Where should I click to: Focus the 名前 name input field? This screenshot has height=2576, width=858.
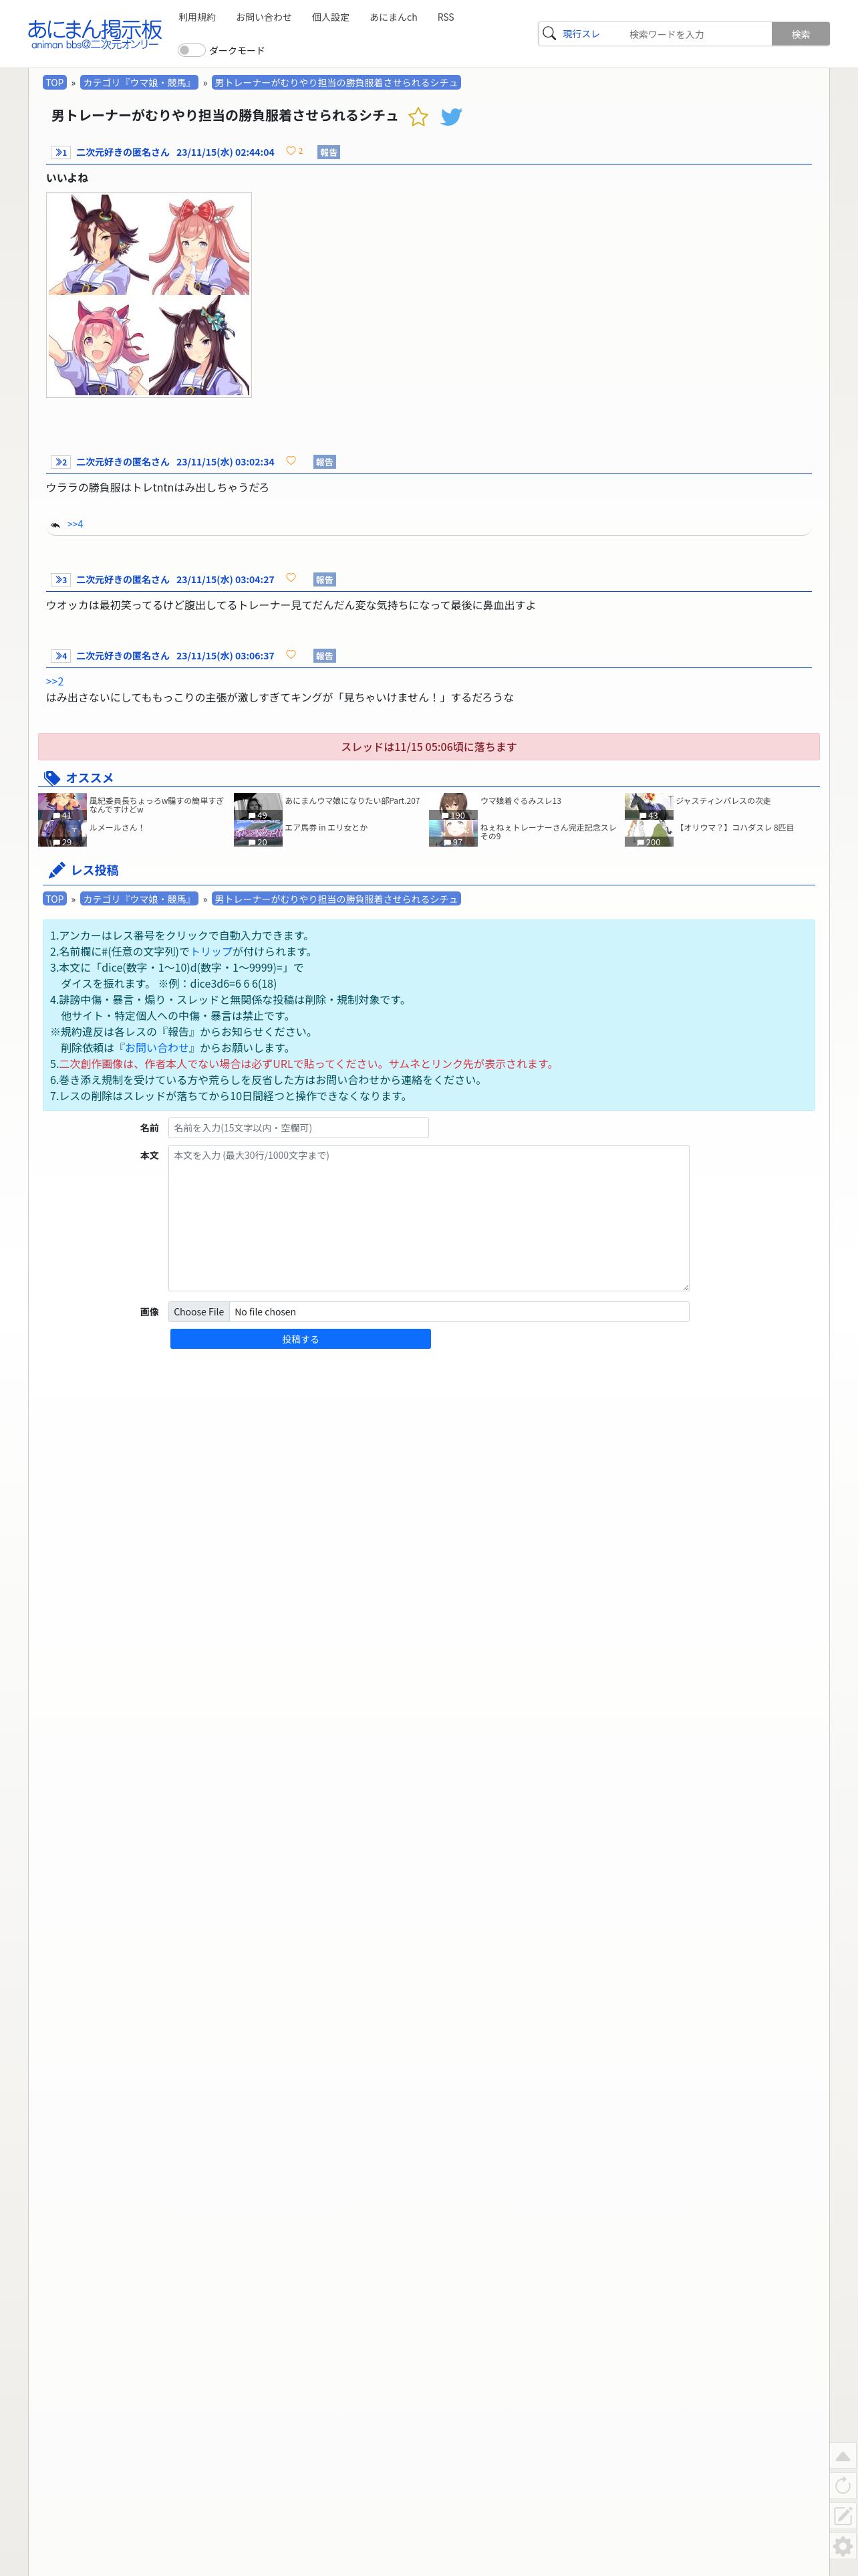pos(299,1127)
